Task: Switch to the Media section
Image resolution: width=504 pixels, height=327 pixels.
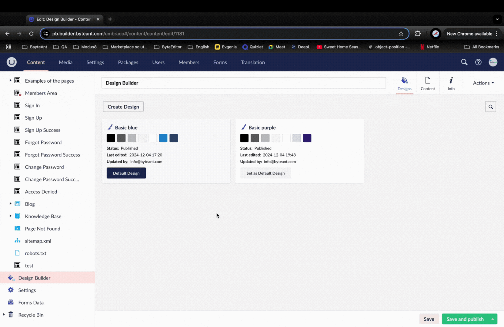Action: click(x=65, y=62)
